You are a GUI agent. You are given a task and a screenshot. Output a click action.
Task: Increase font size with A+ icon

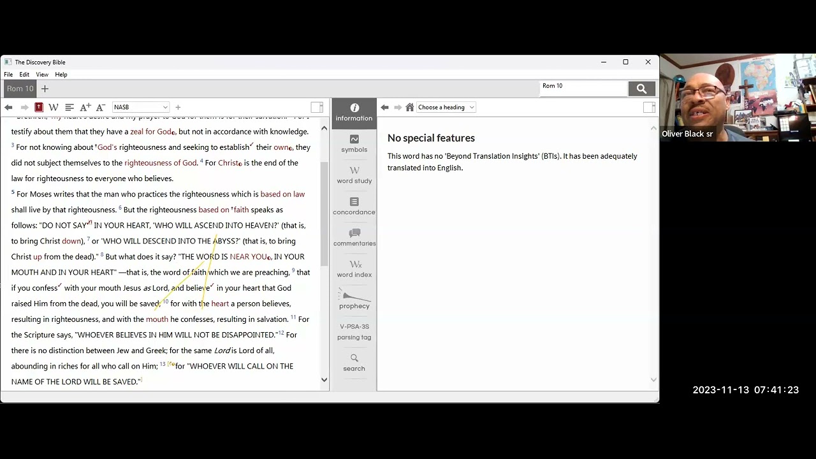pos(85,107)
